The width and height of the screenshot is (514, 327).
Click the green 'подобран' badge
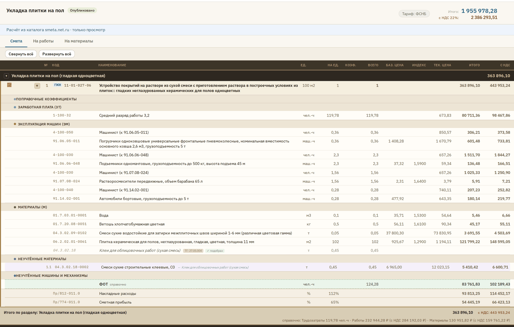(x=215, y=251)
